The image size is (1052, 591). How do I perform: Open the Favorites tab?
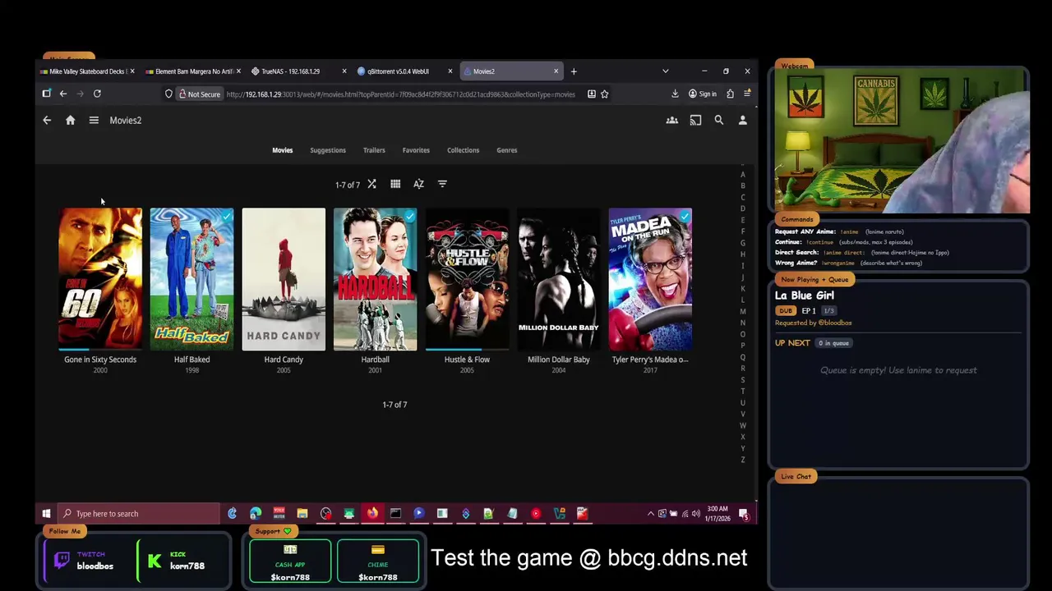[x=416, y=150]
